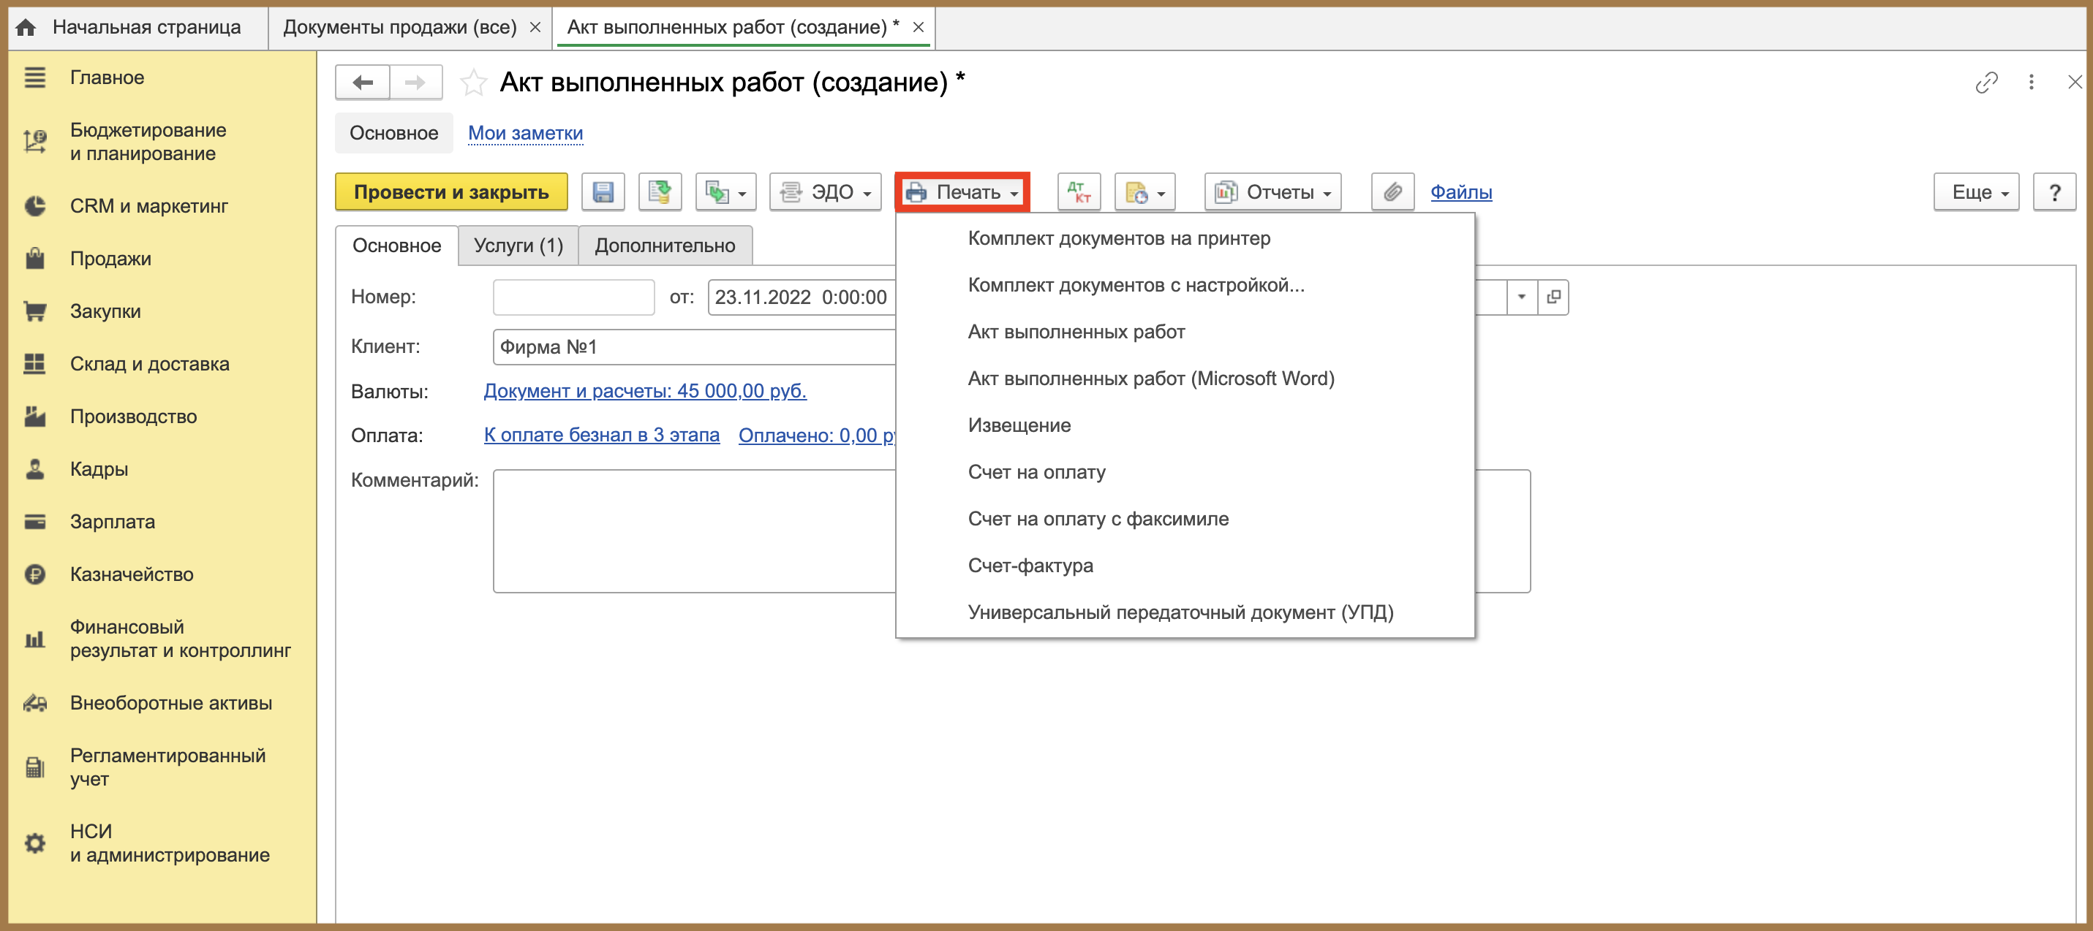Open the three-dot options menu at top right
The image size is (2093, 931).
[x=2032, y=82]
